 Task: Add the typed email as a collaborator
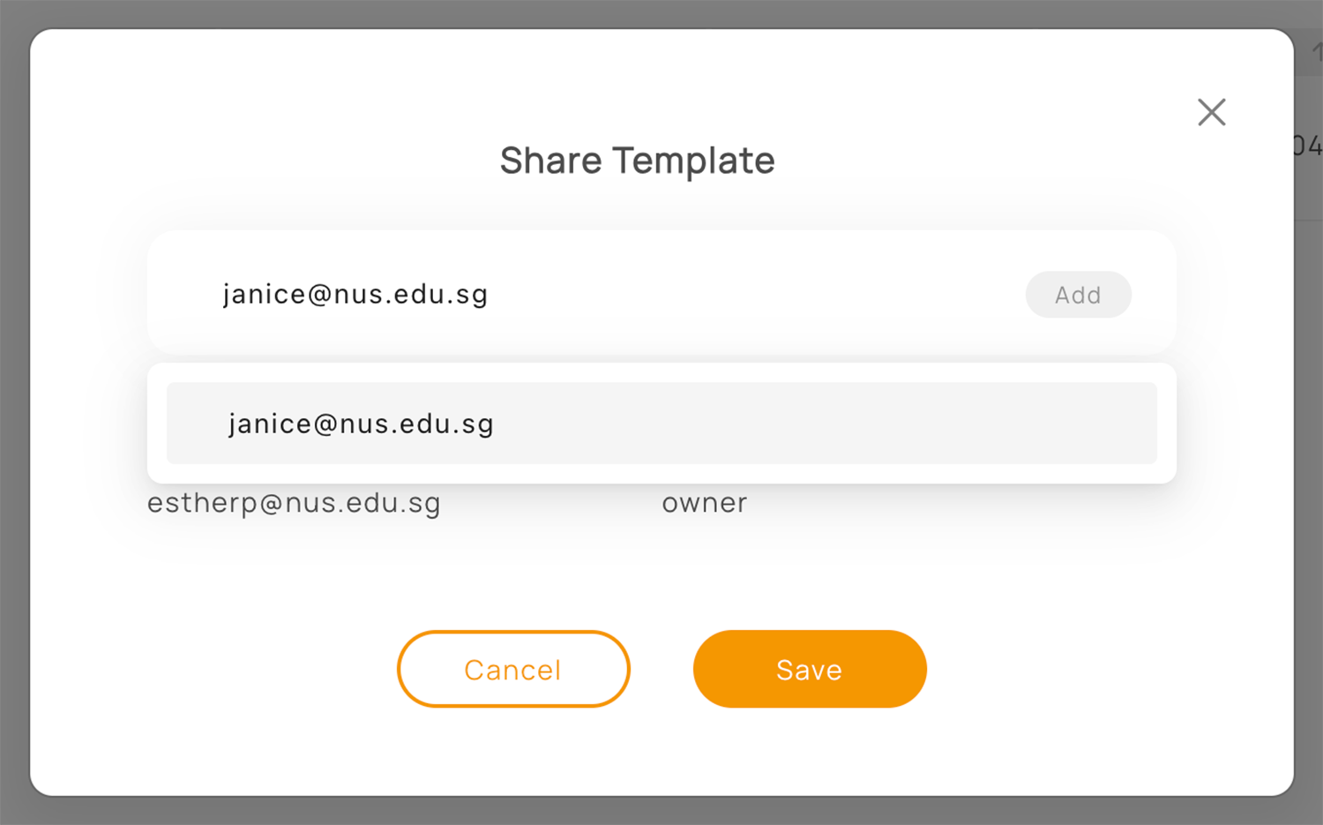point(1078,295)
